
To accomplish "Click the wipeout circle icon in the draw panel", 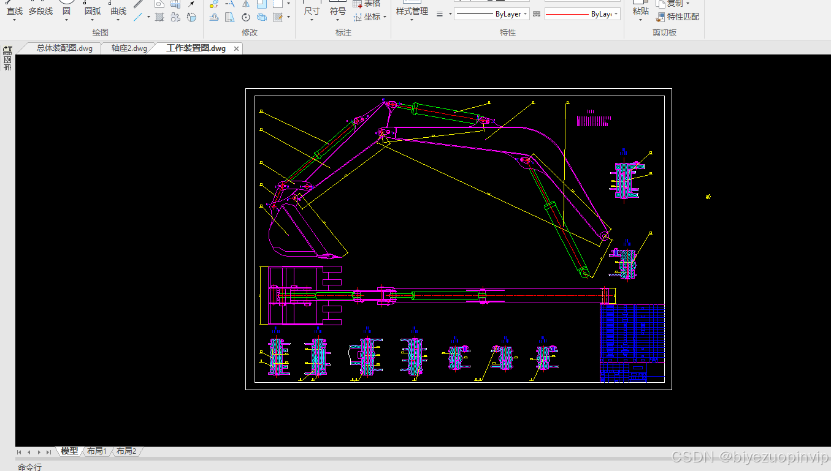I will pos(191,17).
